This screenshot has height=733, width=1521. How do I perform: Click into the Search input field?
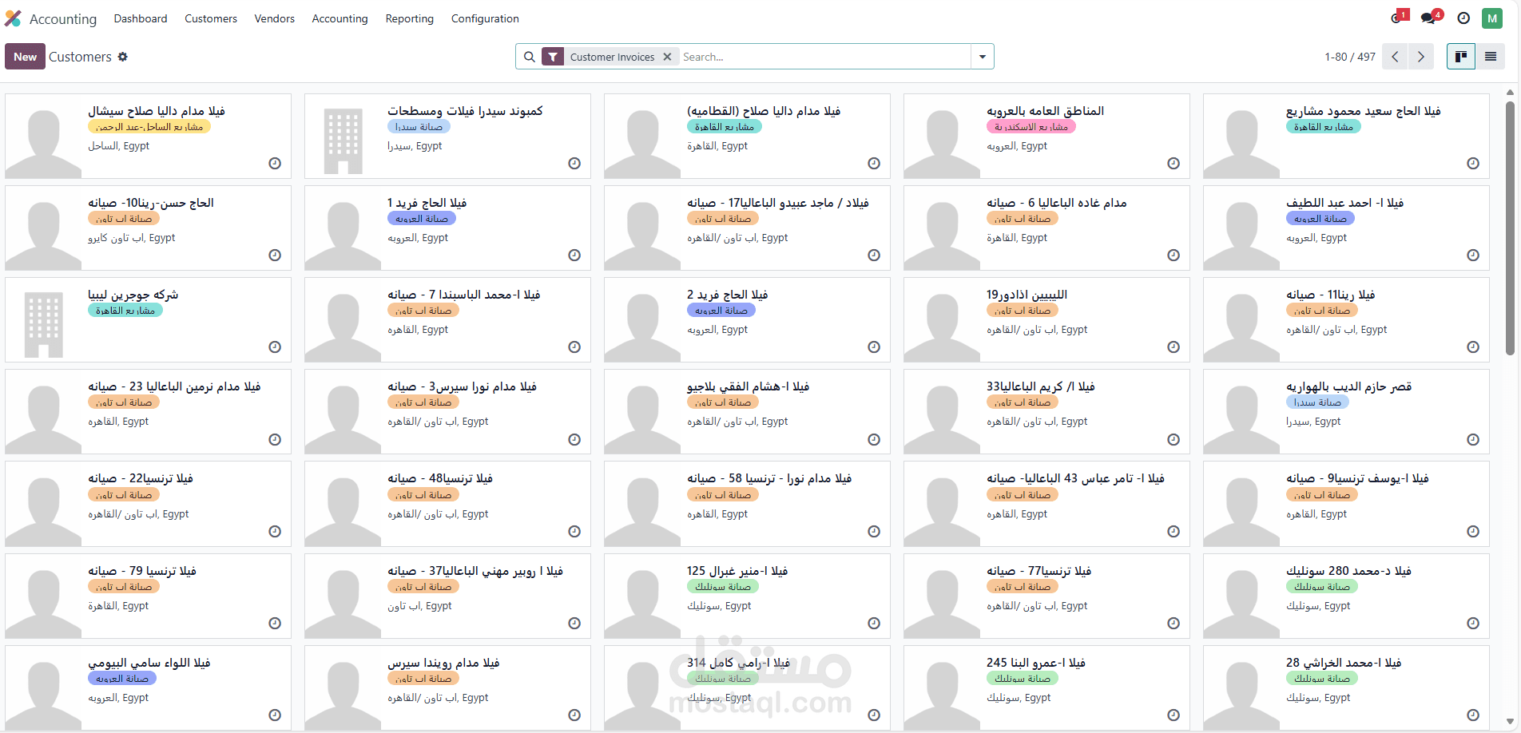click(x=823, y=57)
